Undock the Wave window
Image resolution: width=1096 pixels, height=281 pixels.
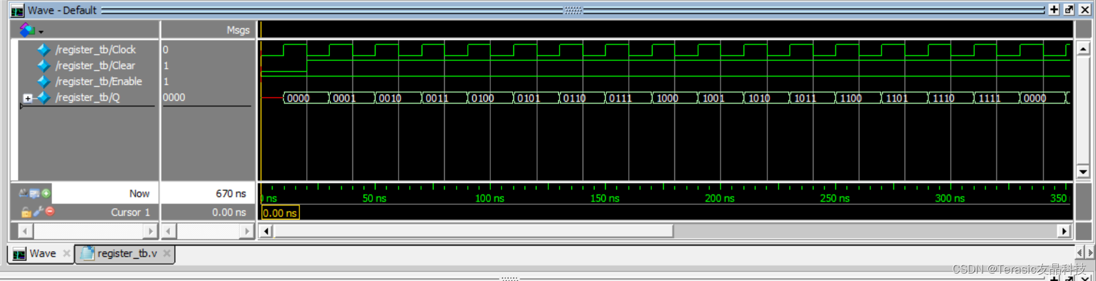pos(1069,9)
